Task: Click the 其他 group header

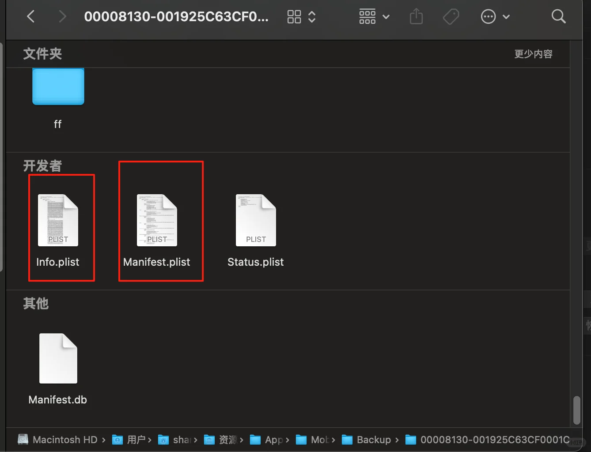Action: (x=36, y=304)
